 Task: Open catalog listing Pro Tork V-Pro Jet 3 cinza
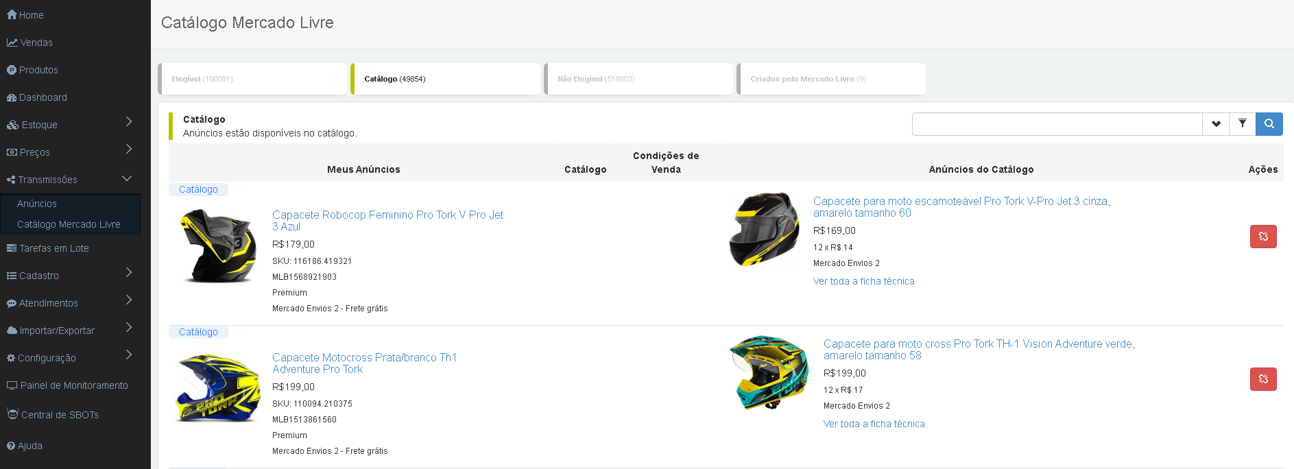[961, 207]
